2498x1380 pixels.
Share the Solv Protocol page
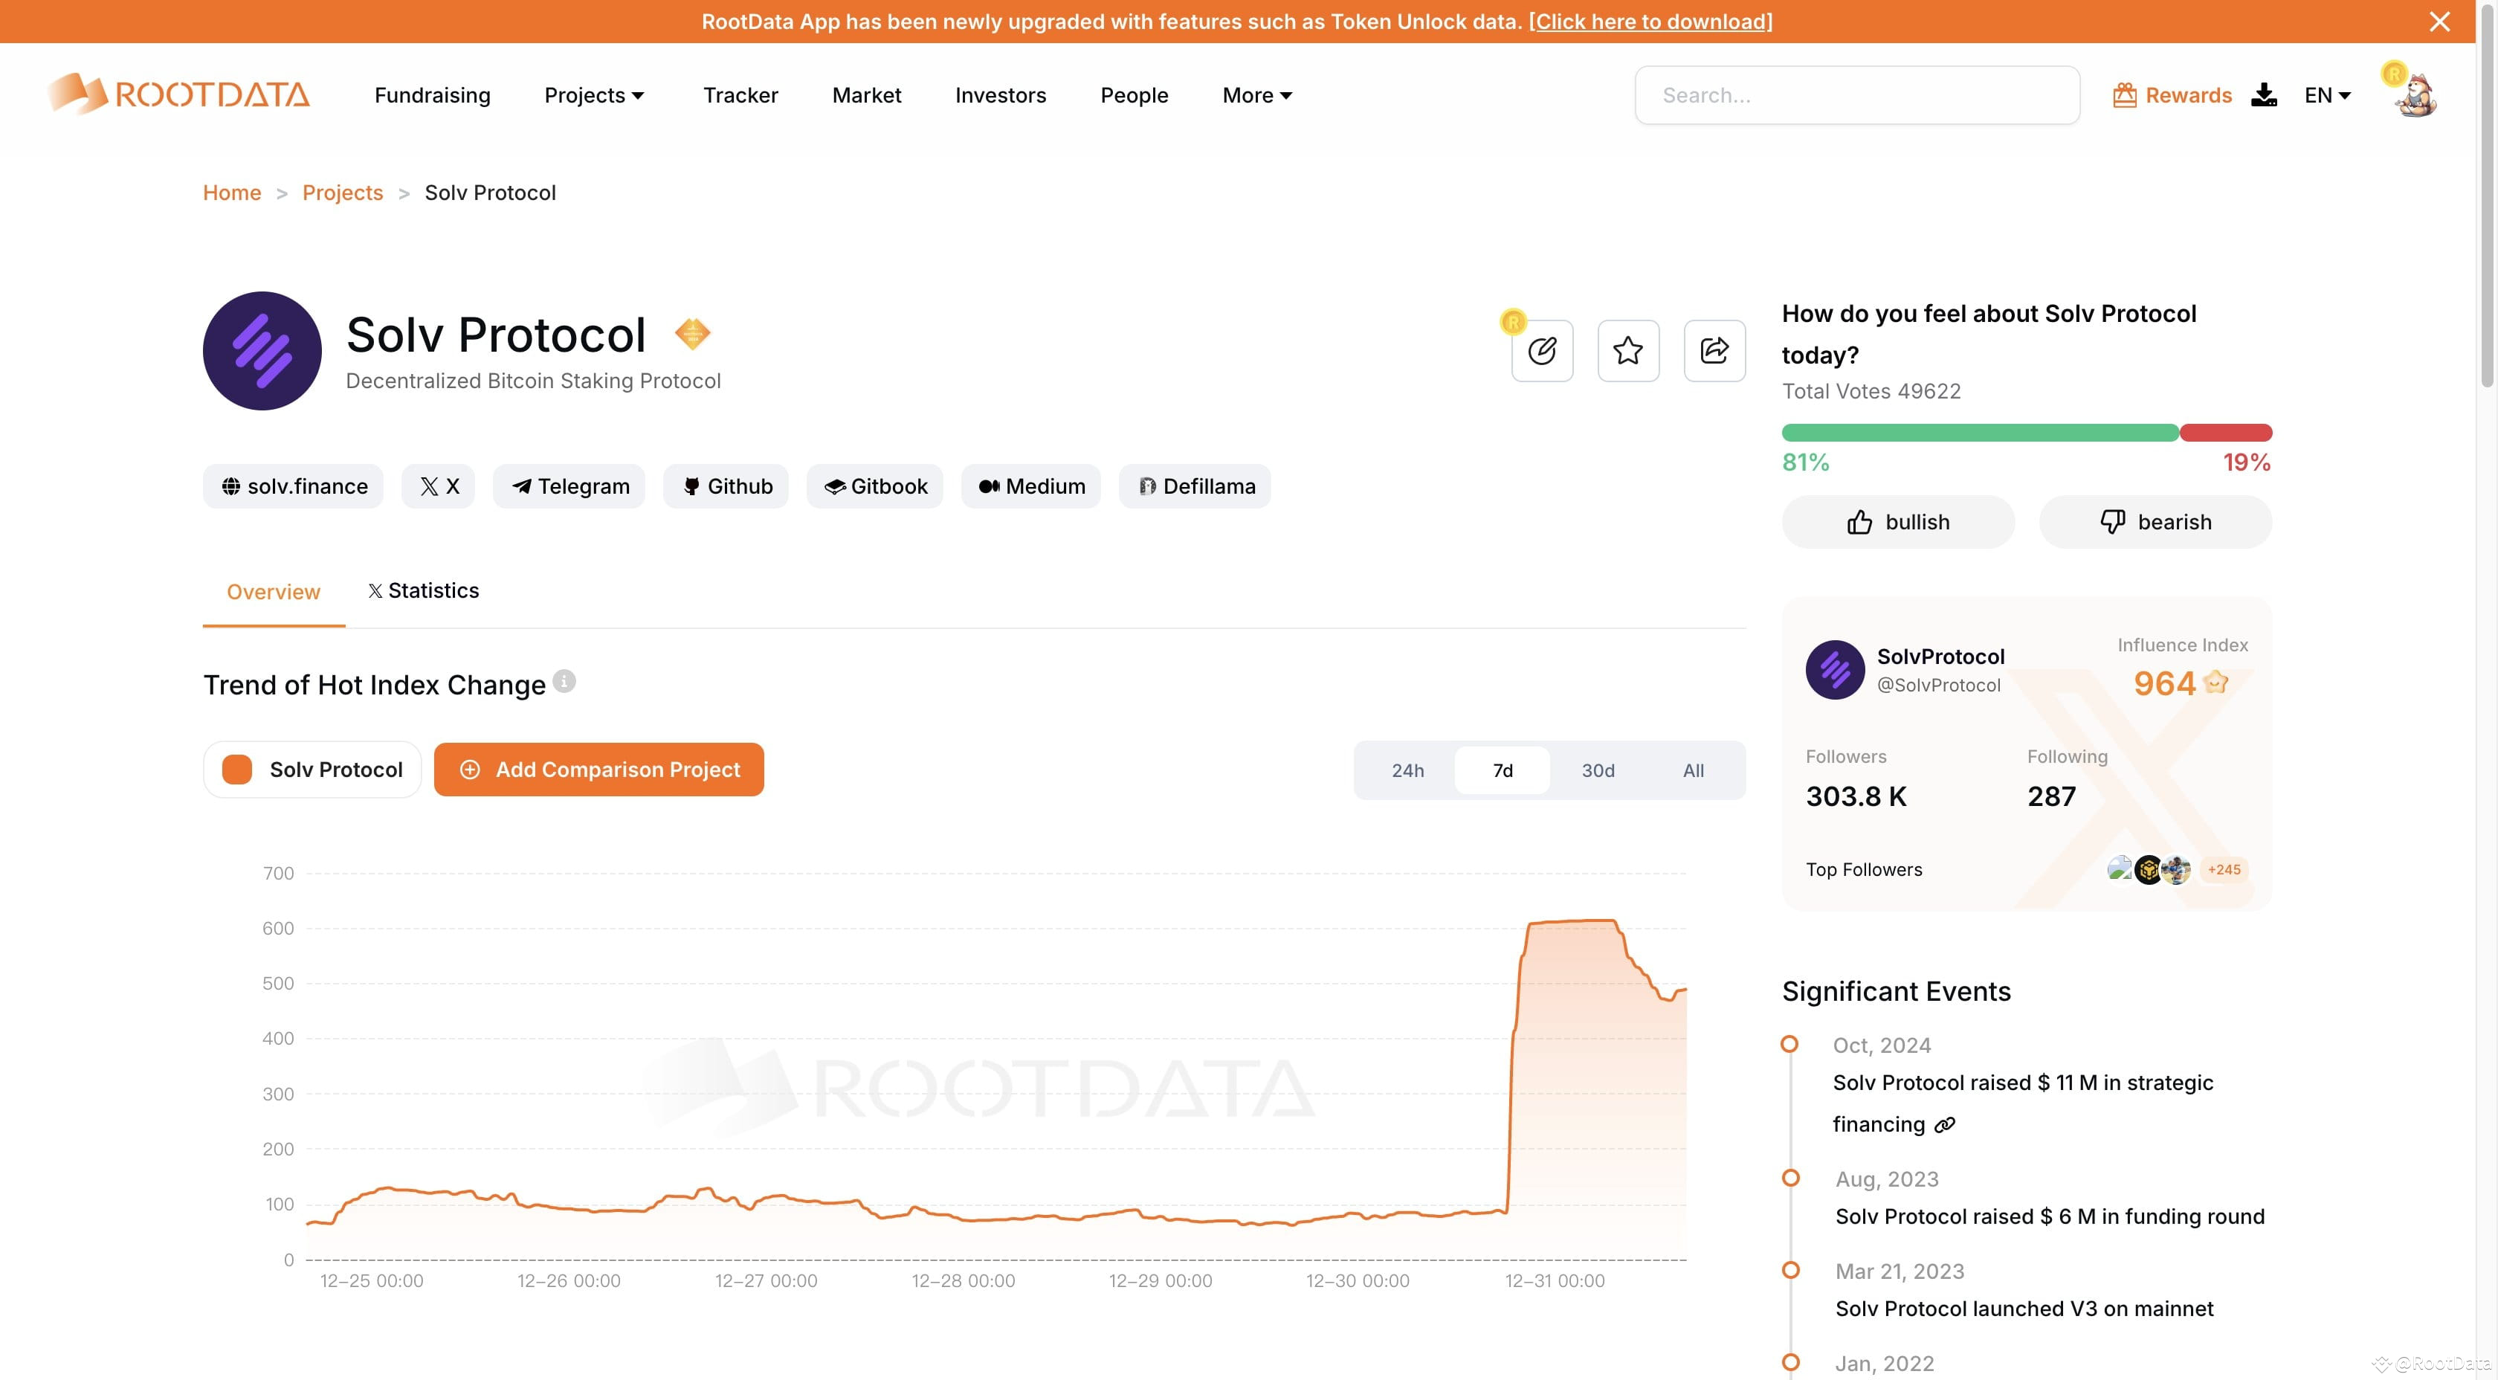pyautogui.click(x=1714, y=351)
